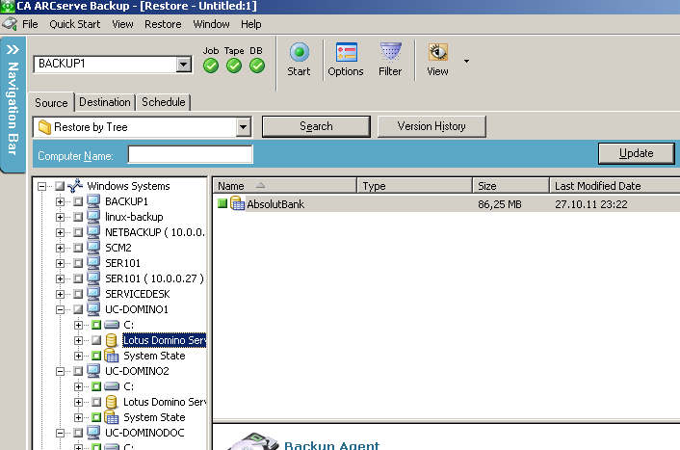680x450 pixels.
Task: Open the File menu
Action: (x=30, y=24)
